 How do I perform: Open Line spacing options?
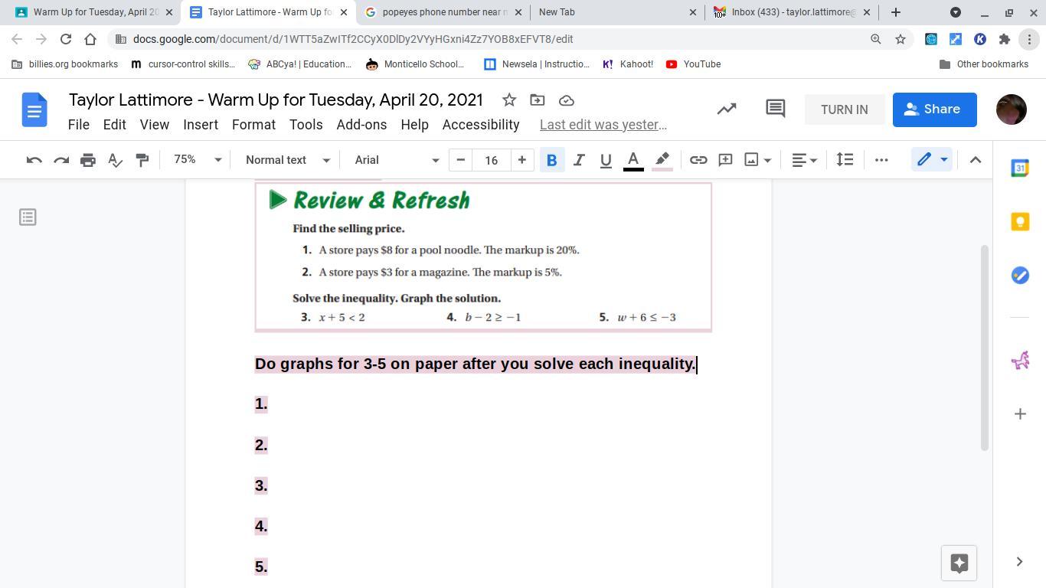click(x=845, y=160)
